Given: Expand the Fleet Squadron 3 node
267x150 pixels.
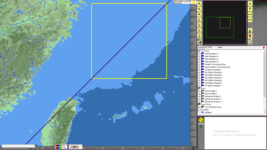Looking at the screenshot, I should (199, 54).
